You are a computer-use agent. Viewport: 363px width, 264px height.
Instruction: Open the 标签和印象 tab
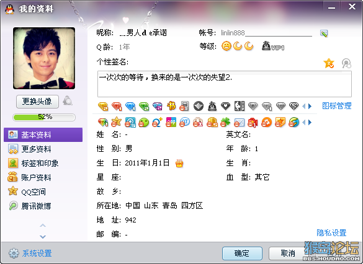point(33,163)
